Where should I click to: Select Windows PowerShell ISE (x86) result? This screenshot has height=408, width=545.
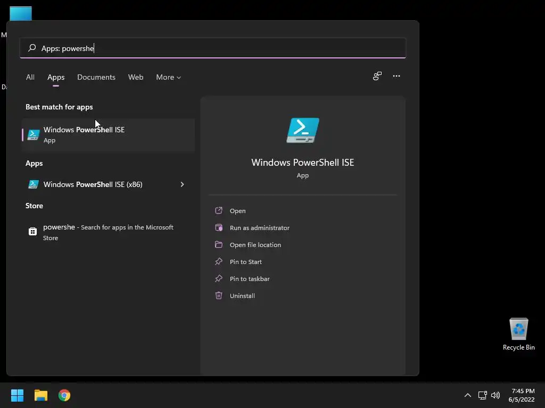108,184
